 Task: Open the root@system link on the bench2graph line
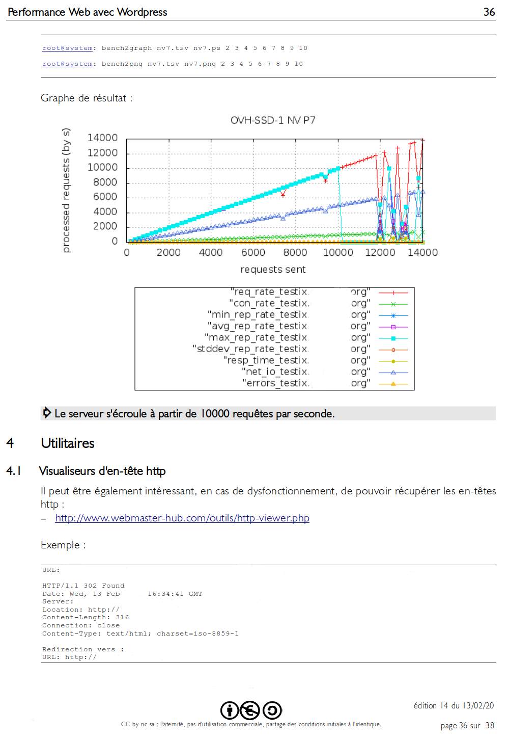click(x=67, y=48)
